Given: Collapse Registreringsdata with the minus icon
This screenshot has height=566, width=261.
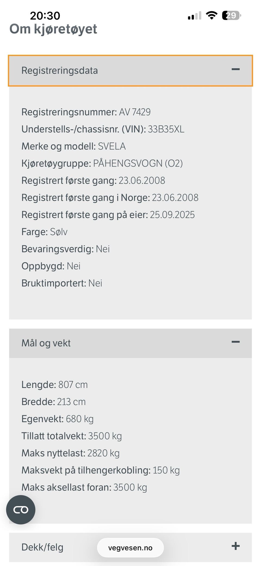Looking at the screenshot, I should 235,69.
